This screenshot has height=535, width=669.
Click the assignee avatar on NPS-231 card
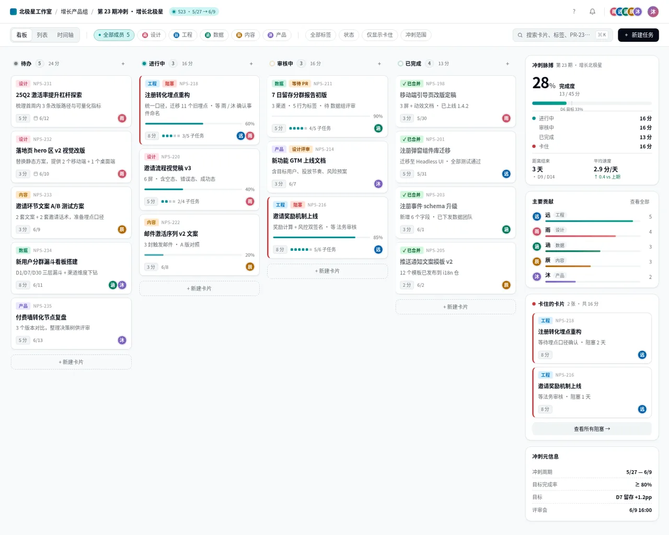click(x=122, y=118)
